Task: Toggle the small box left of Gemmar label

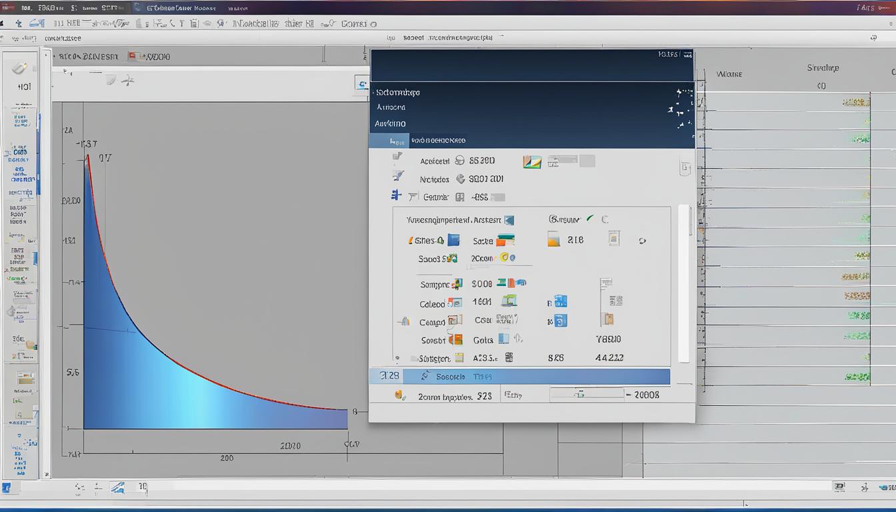Action: coord(413,197)
